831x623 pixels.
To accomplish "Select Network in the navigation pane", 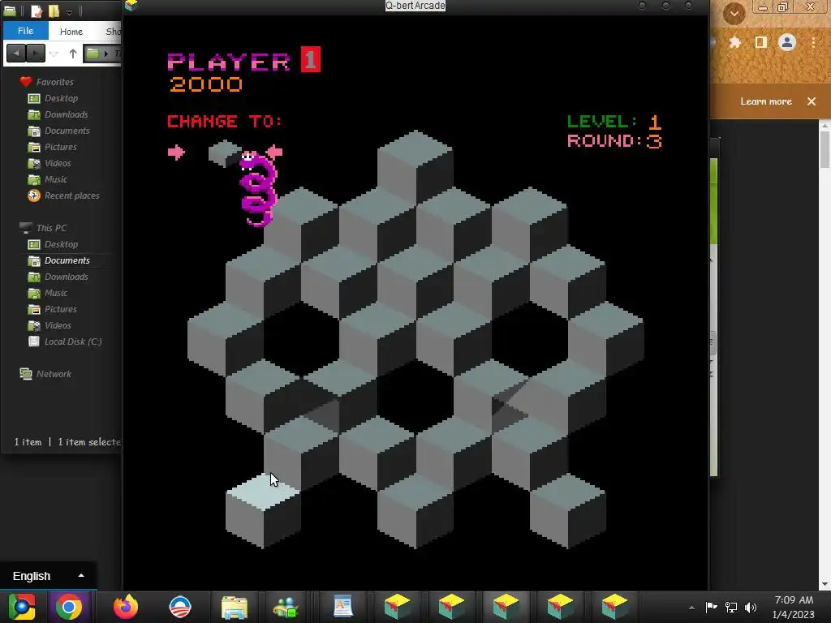I will [54, 374].
